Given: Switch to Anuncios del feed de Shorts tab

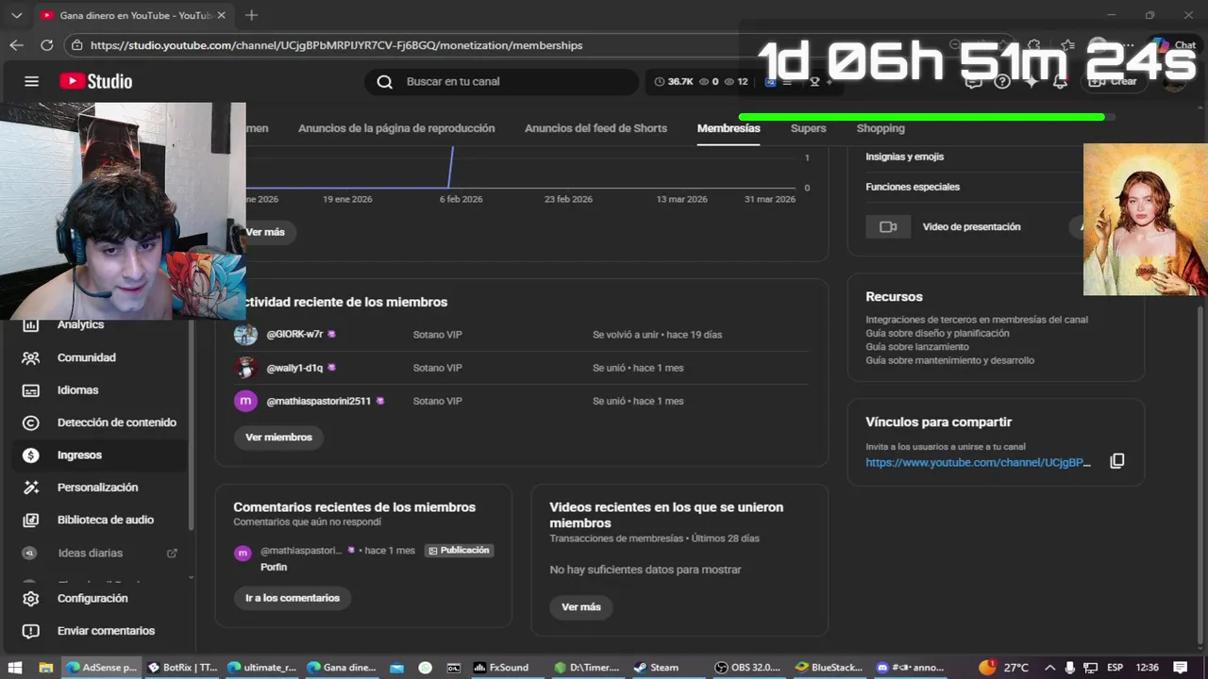Looking at the screenshot, I should (596, 128).
